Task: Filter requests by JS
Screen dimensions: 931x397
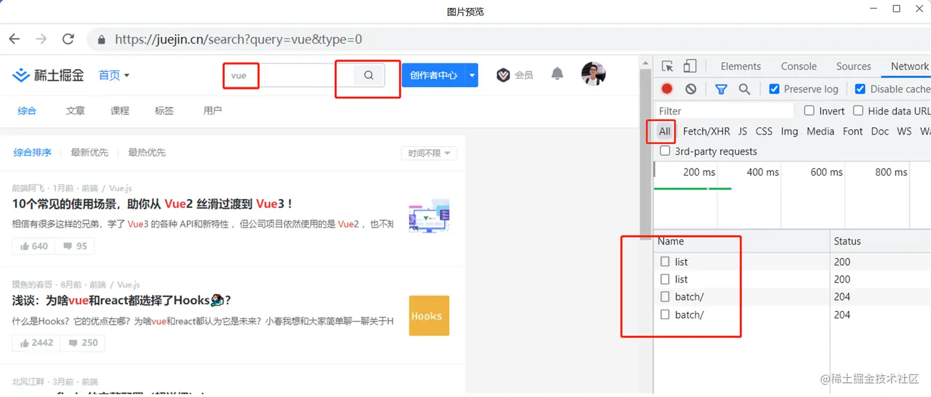Action: [743, 132]
